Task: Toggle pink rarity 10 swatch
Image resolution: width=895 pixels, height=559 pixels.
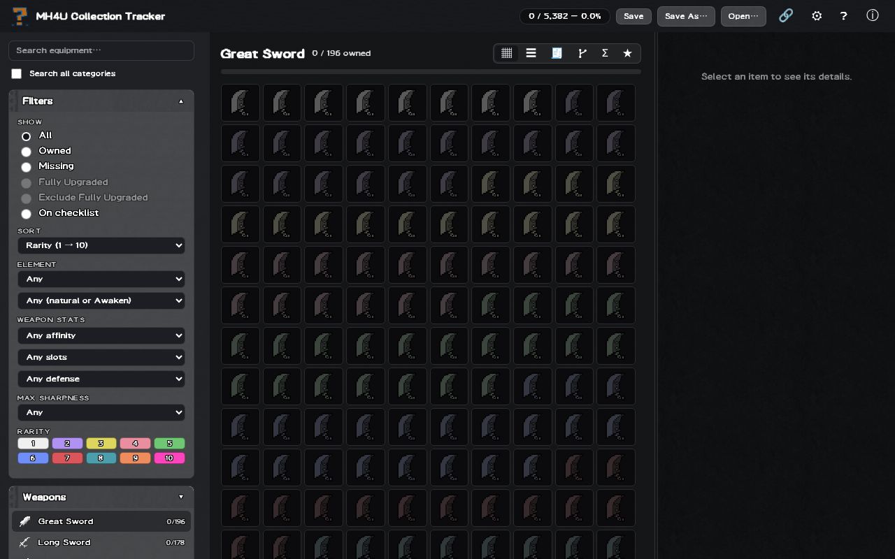Action: point(169,458)
